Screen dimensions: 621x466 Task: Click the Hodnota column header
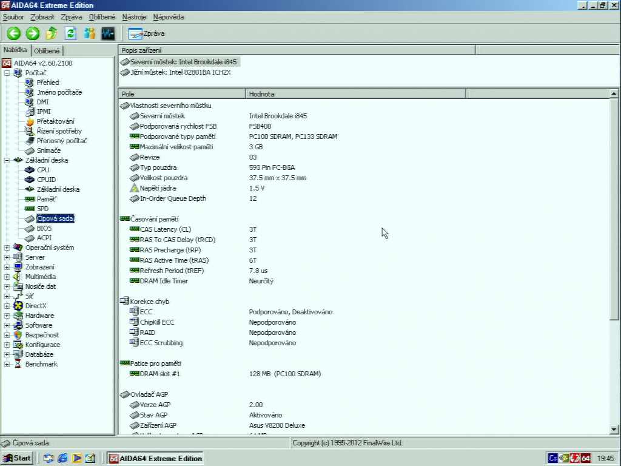tap(355, 94)
